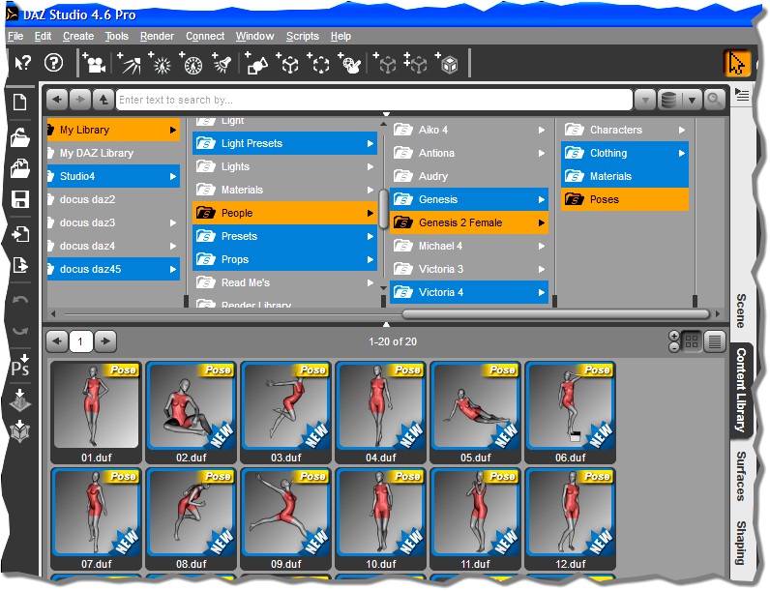Click the search magnifier button
This screenshot has width=770, height=591.
pos(715,101)
